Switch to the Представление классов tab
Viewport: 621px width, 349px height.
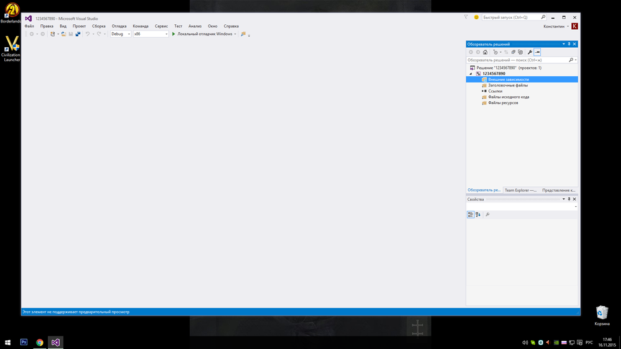558,190
